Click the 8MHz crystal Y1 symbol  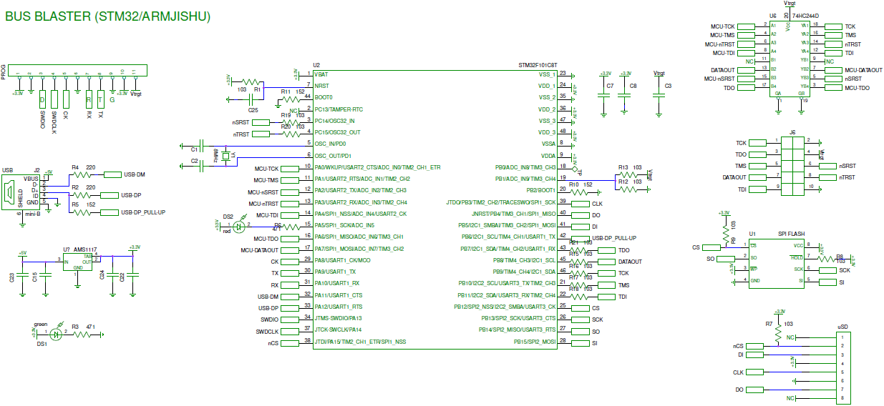tap(226, 157)
